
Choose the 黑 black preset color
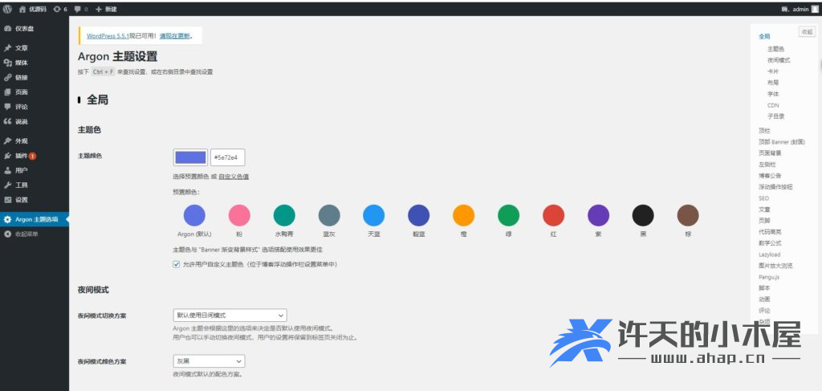coord(643,215)
